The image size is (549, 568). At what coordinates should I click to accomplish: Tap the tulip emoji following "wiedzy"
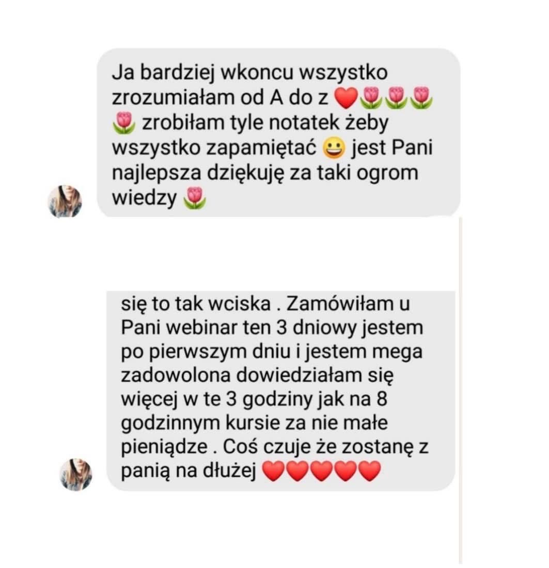[x=195, y=199]
